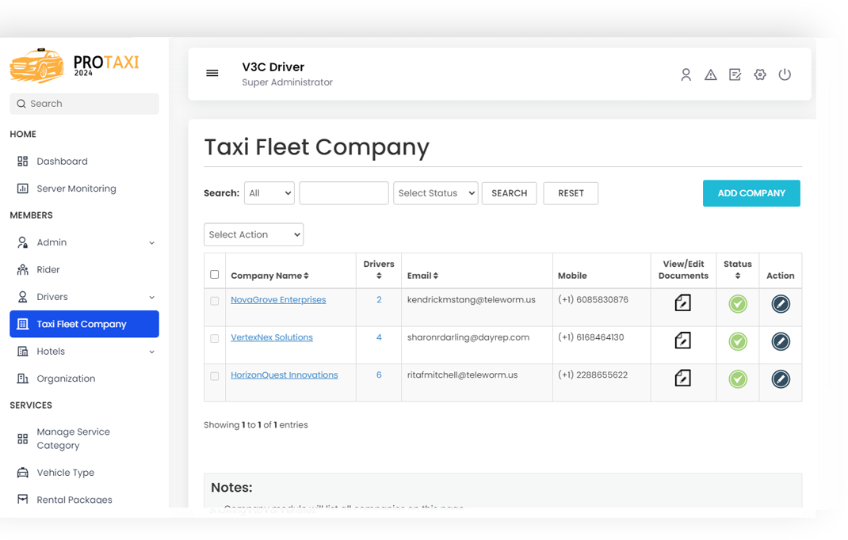Expand the Hotels submenu chevron
This screenshot has width=848, height=540.
click(x=152, y=352)
